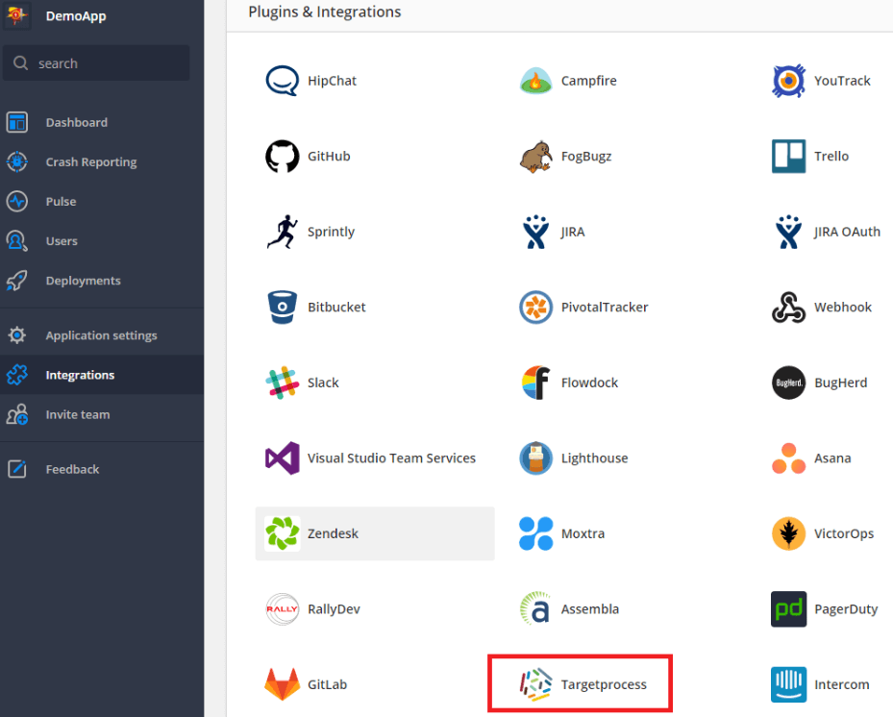Navigate to Application settings
Image resolution: width=893 pixels, height=717 pixels.
(101, 335)
